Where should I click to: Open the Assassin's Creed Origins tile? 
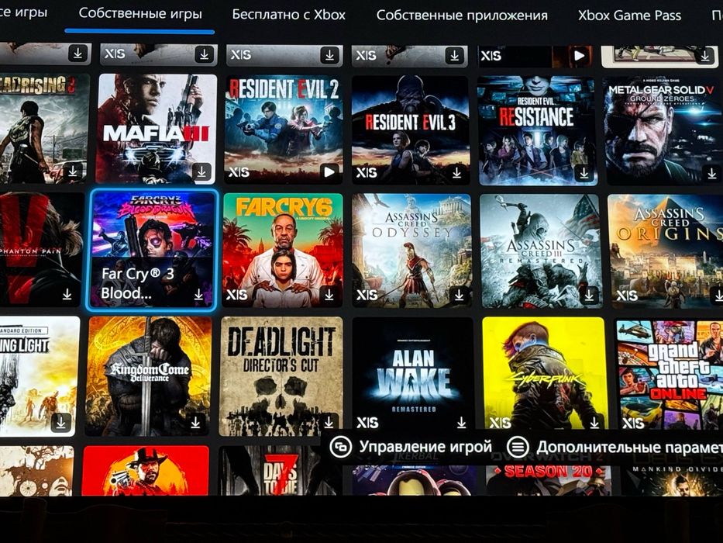[666, 251]
